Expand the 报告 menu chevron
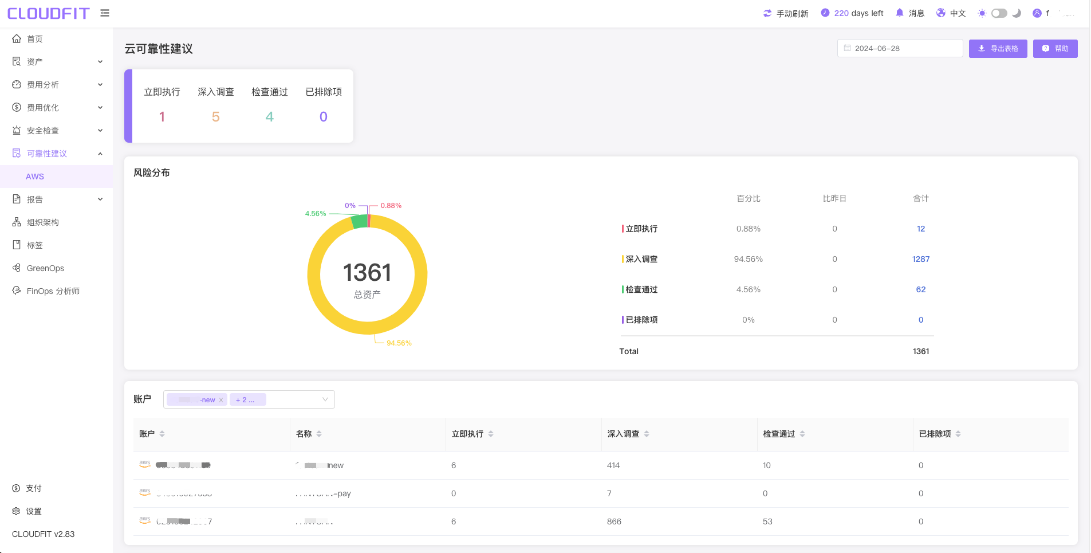 coord(100,199)
